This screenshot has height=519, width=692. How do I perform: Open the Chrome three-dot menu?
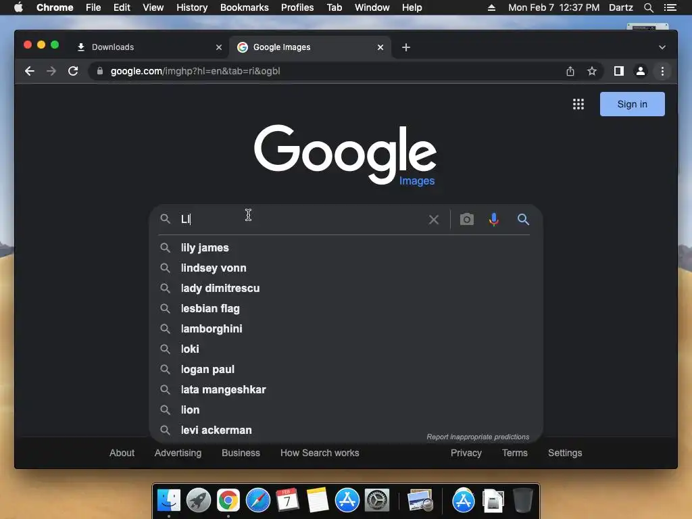pyautogui.click(x=662, y=71)
